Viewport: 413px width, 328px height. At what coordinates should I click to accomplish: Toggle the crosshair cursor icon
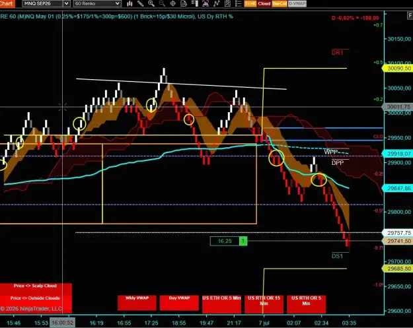(x=172, y=3)
